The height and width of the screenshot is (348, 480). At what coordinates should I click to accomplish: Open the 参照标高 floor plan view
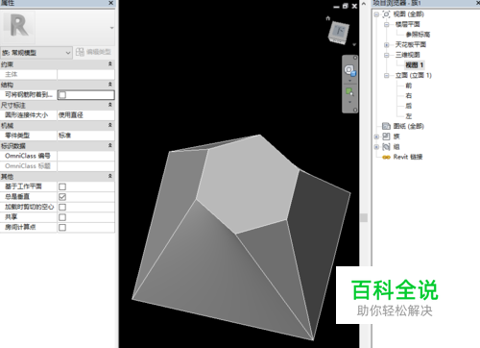[418, 35]
